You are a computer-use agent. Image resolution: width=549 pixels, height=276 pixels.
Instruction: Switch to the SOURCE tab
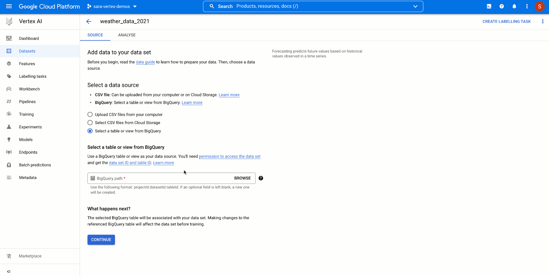(95, 35)
